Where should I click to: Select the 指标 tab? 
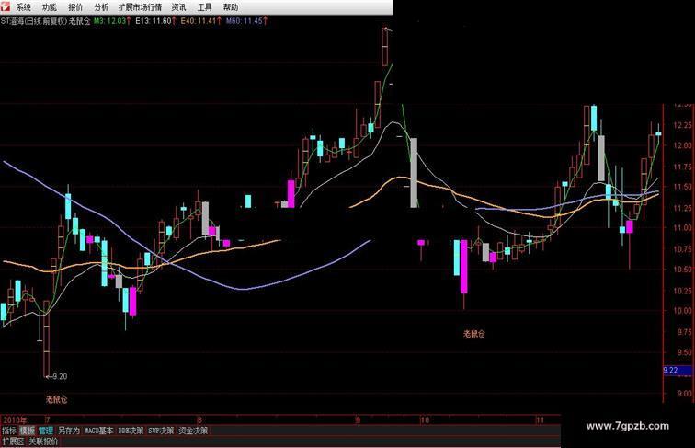click(x=9, y=431)
